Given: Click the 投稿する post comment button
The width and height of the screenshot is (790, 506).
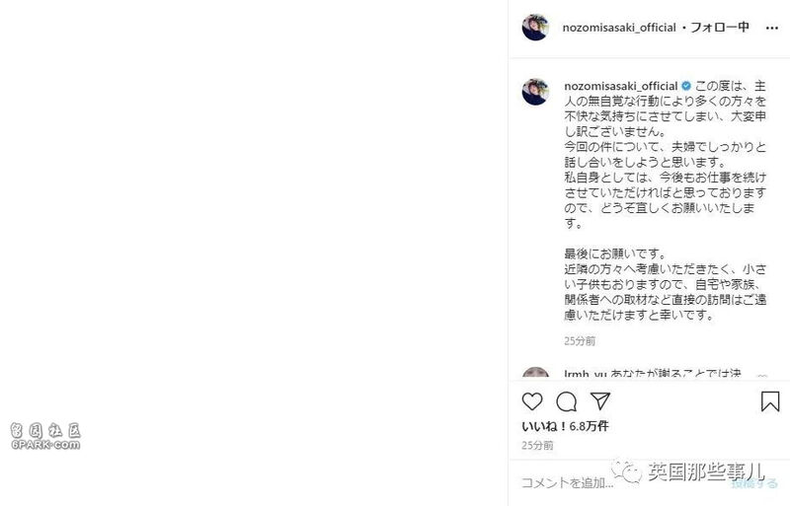Looking at the screenshot, I should tap(754, 483).
